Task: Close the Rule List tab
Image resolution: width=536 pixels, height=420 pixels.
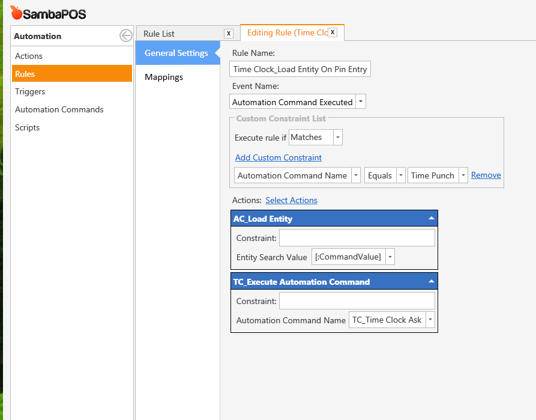Action: 229,34
